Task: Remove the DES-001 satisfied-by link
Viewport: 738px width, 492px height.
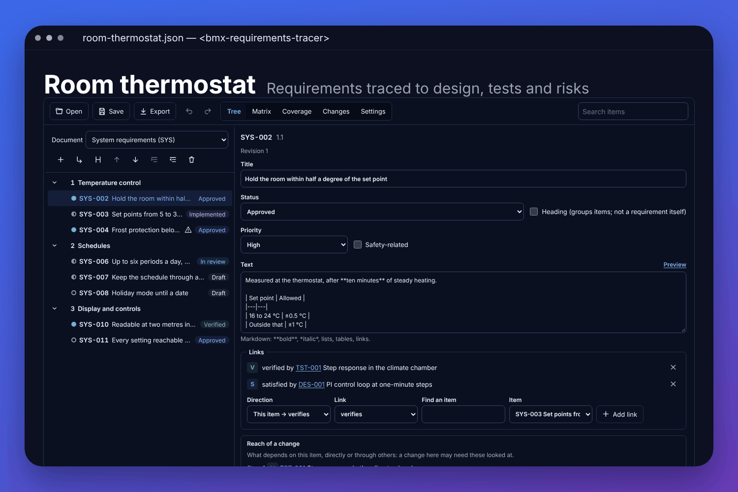Action: point(673,384)
